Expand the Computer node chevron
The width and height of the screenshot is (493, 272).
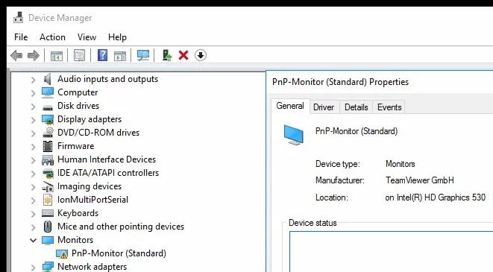coord(33,93)
